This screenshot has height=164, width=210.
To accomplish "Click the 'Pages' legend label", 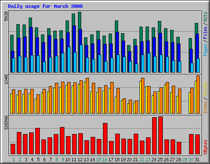I will [205, 50].
